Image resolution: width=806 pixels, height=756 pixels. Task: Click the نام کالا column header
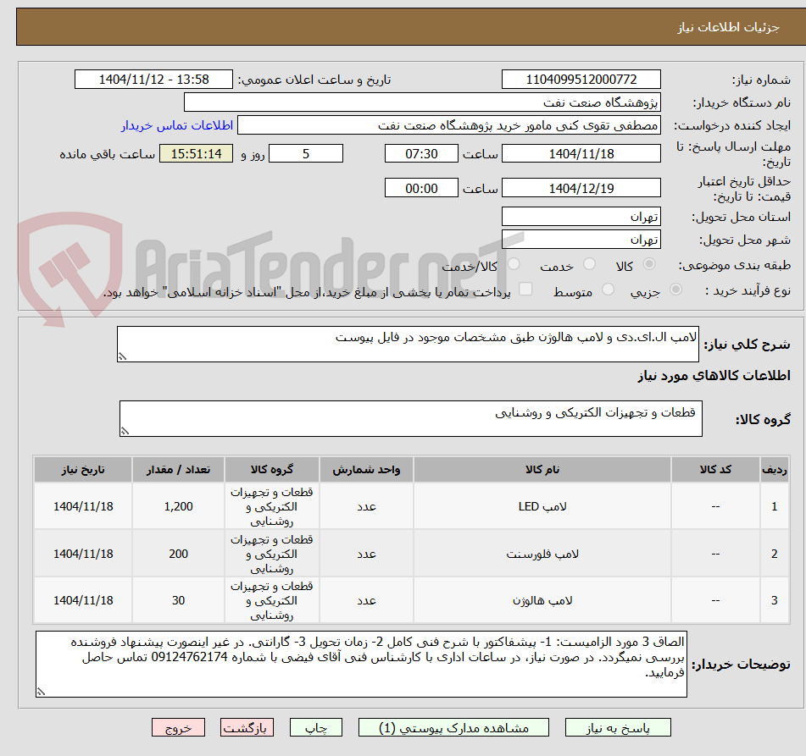[542, 469]
